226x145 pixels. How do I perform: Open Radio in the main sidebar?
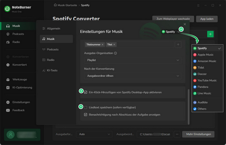click(x=16, y=42)
